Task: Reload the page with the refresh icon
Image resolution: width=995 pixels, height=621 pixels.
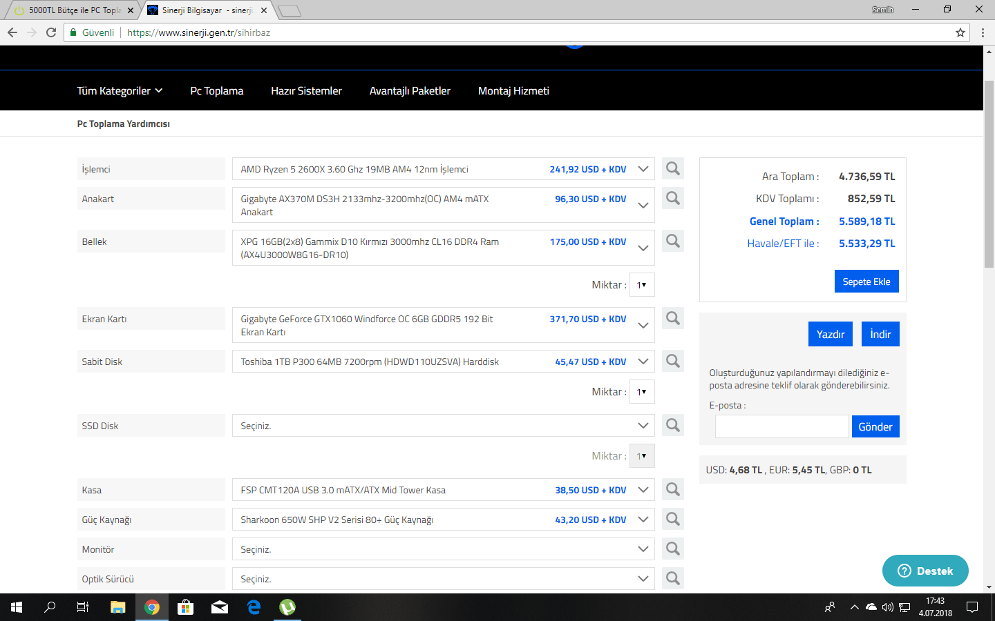Action: click(51, 32)
